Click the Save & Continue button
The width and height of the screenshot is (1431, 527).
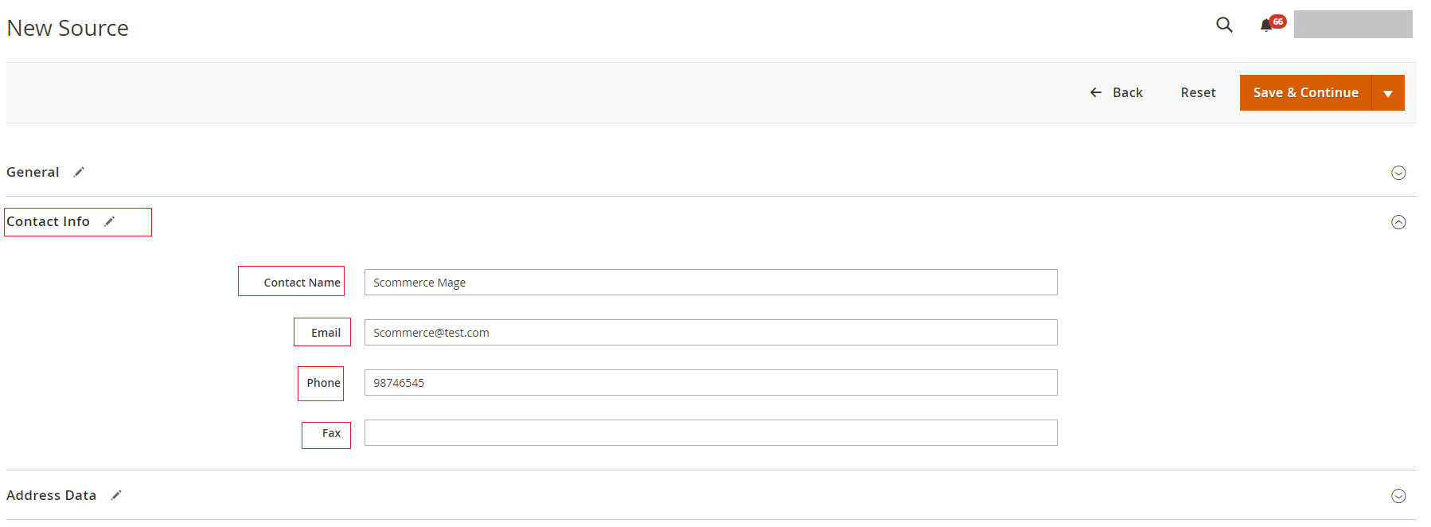(1305, 93)
